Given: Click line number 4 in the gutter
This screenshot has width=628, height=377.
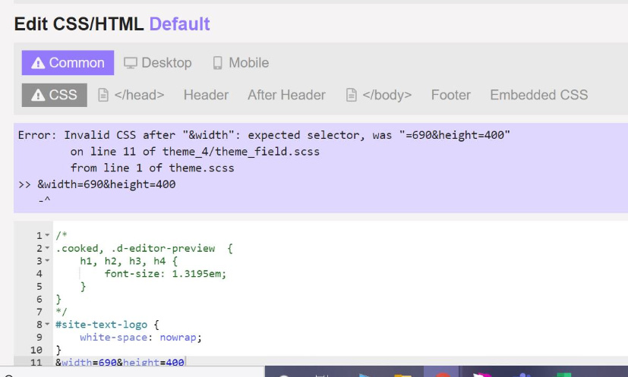Looking at the screenshot, I should click(39, 274).
